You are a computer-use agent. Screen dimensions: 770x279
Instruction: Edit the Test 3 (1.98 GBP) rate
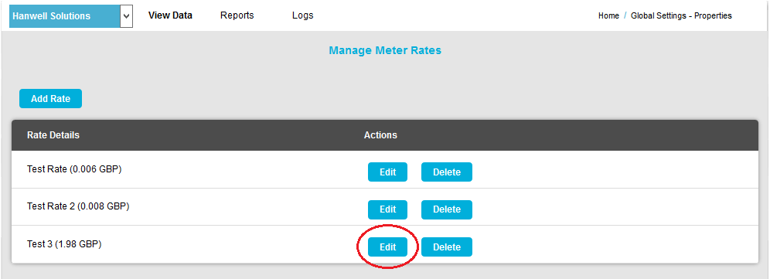[387, 247]
